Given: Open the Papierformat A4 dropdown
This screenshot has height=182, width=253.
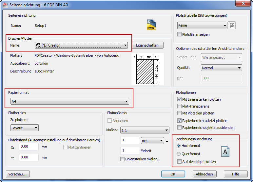Looking at the screenshot, I should (69, 101).
